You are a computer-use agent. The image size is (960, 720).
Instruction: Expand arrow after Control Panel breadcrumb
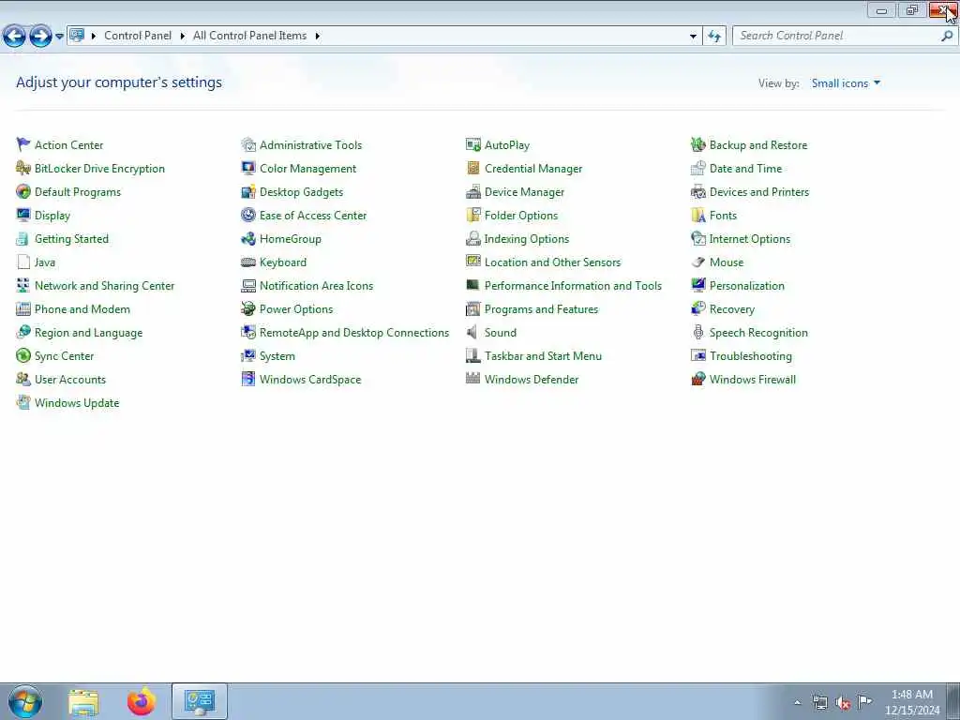coord(183,36)
